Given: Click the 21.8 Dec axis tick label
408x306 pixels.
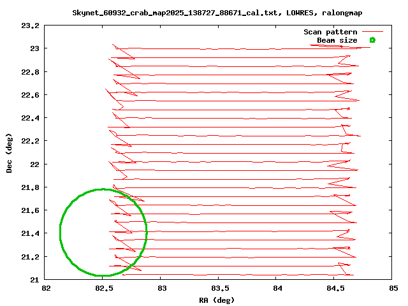Looking at the screenshot, I should pos(31,187).
